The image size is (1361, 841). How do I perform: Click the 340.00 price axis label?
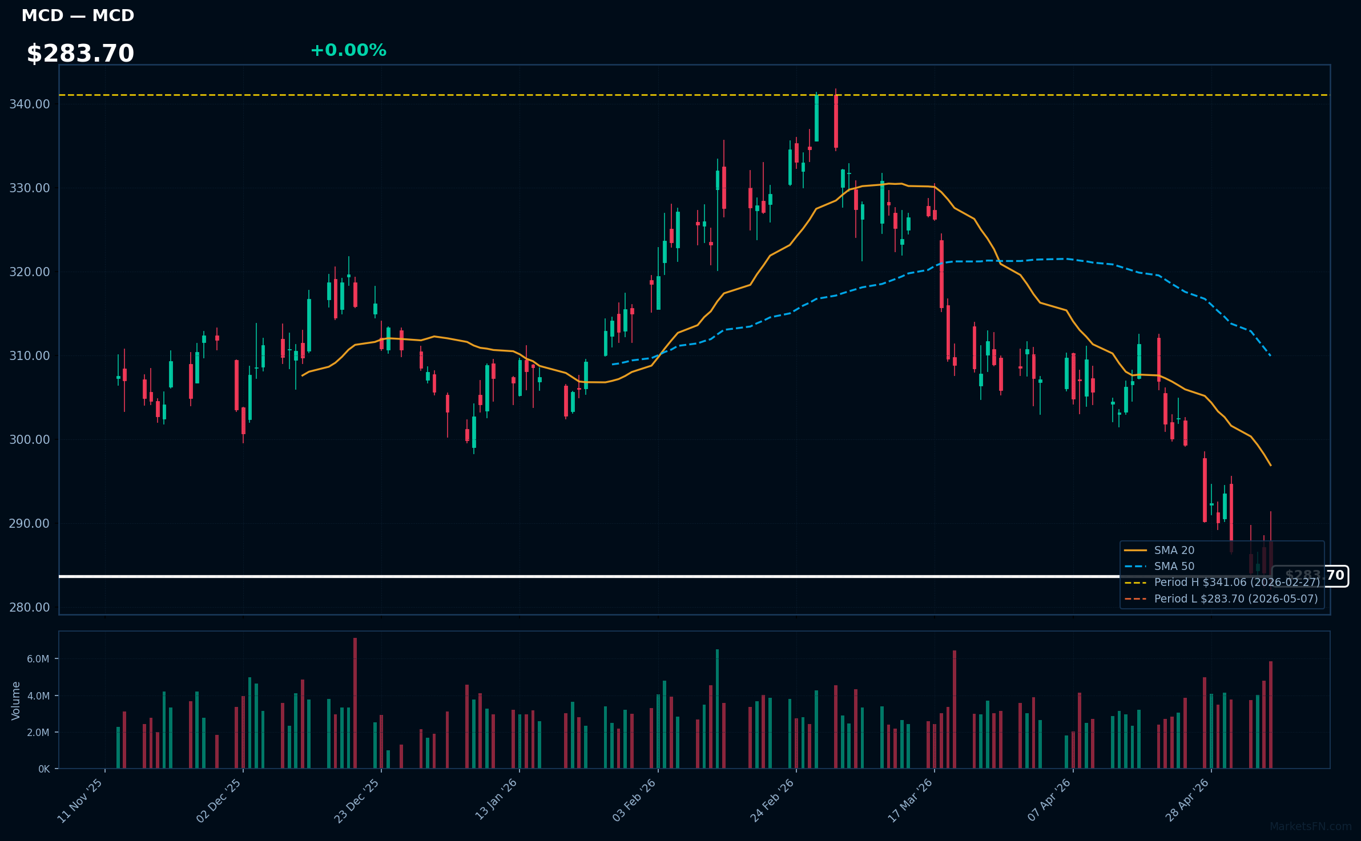tap(30, 104)
